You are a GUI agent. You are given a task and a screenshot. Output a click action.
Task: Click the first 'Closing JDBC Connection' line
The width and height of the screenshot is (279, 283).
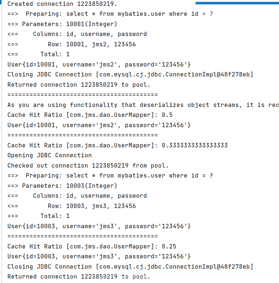pyautogui.click(x=130, y=74)
